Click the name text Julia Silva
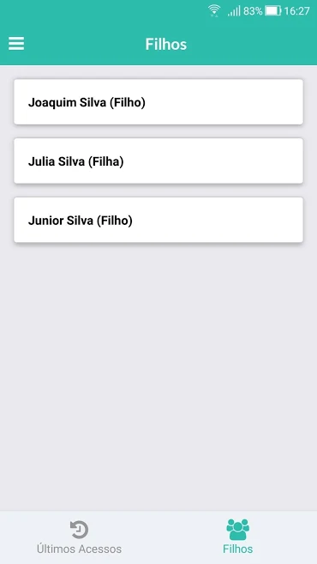Screen dimensions: 317x564 coord(57,161)
